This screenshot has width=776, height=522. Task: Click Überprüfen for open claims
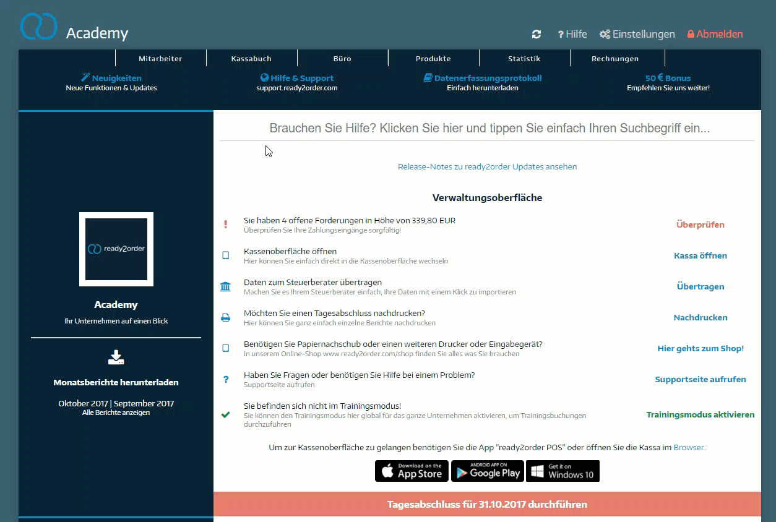click(701, 225)
